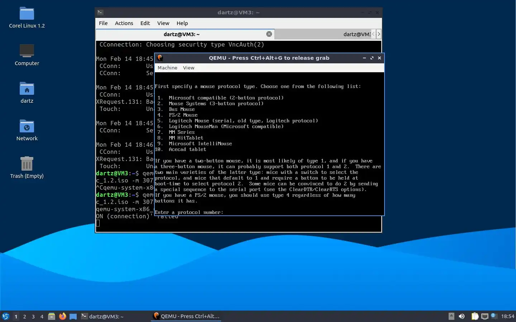Maximize the QEMU window

pos(372,58)
